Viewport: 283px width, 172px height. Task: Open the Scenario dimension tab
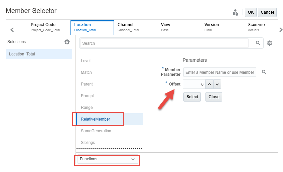pos(256,27)
